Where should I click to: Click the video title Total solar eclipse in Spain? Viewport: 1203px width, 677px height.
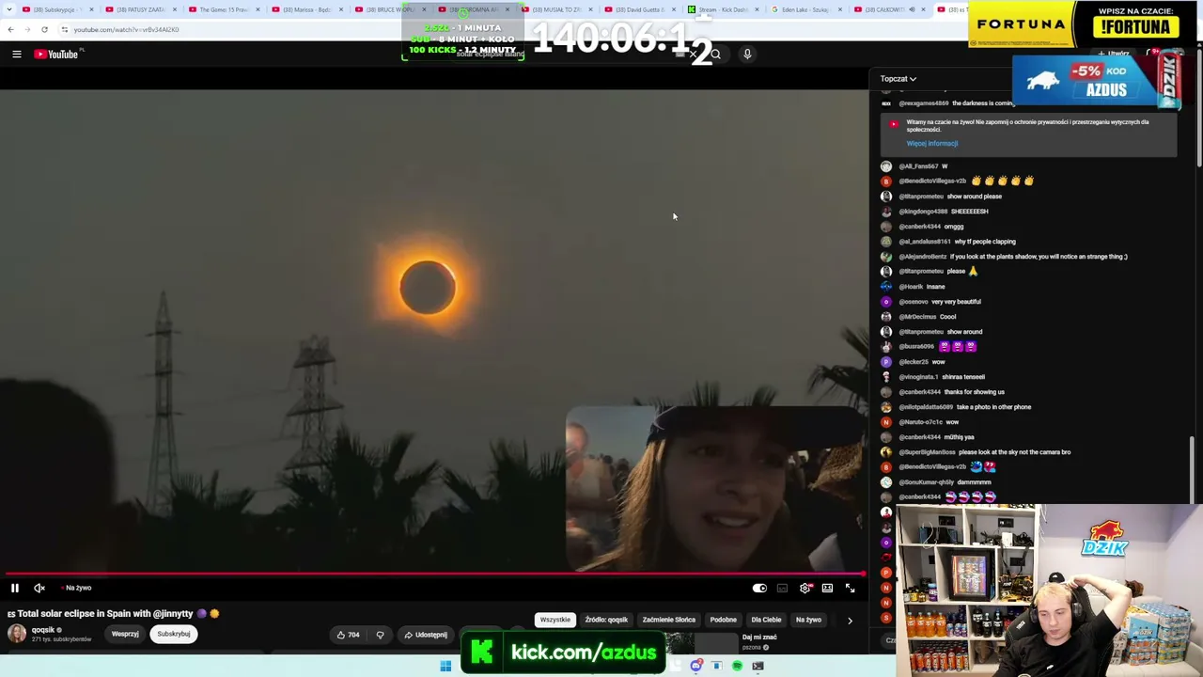pyautogui.click(x=113, y=613)
